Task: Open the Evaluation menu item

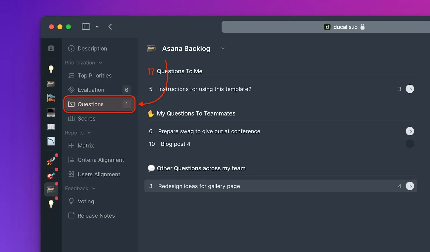Action: pos(91,90)
